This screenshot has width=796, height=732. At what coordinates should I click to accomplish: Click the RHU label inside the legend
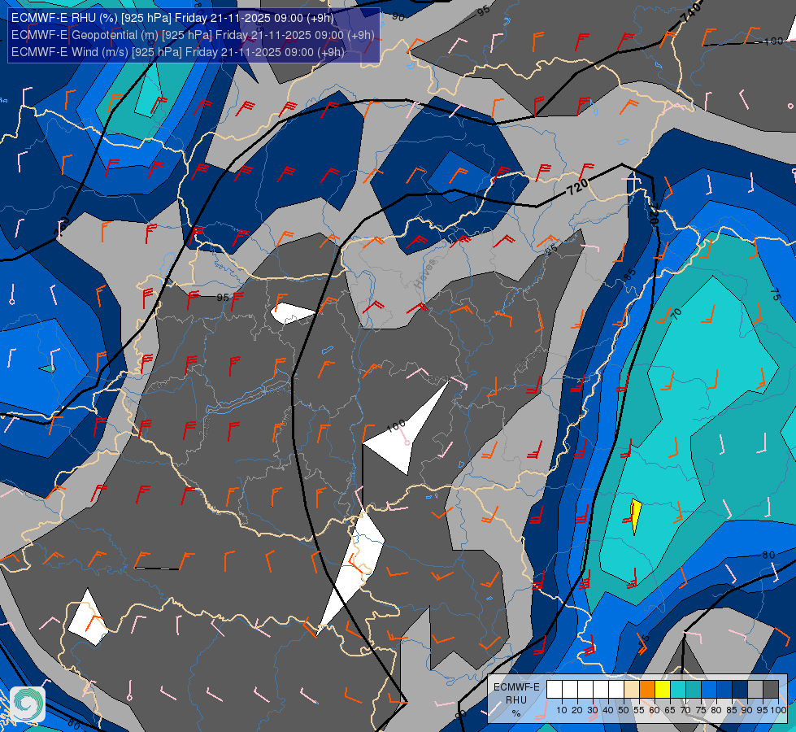[x=516, y=700]
